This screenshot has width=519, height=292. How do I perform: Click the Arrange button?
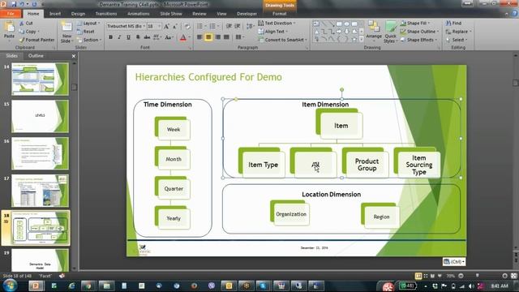click(374, 31)
